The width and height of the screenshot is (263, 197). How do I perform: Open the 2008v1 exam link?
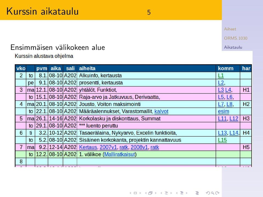tap(139, 147)
